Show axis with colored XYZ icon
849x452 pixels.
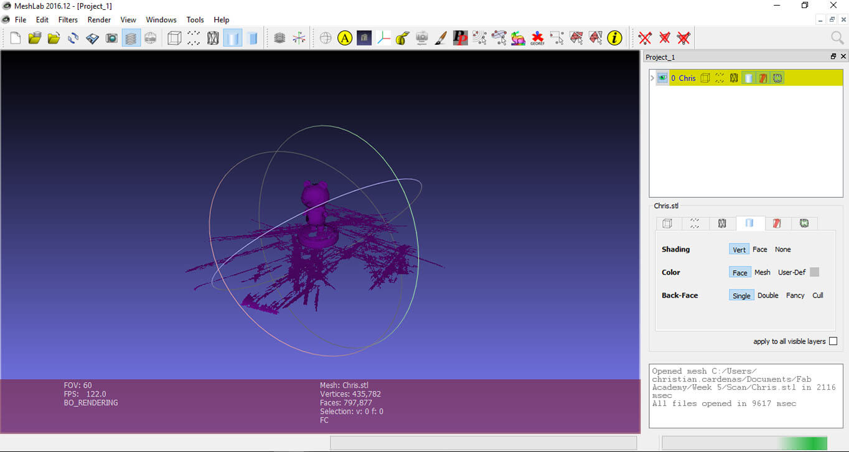point(299,38)
